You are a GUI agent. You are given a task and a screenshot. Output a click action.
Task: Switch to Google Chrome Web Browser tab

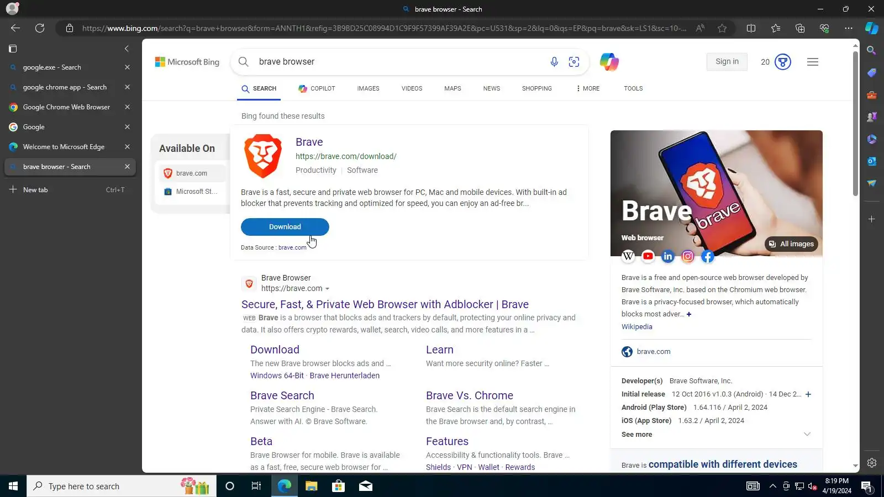coord(70,107)
